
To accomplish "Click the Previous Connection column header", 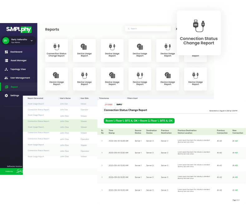I will pos(222,132).
